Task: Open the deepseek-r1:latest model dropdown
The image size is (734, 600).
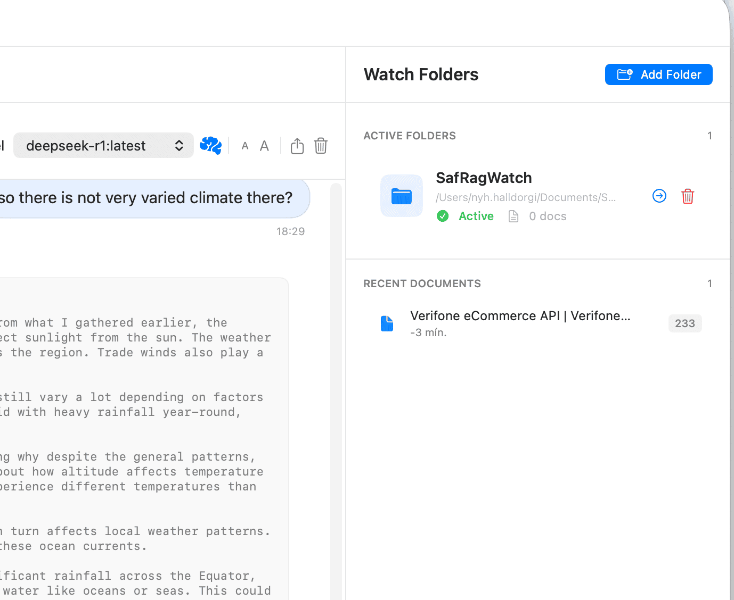Action: (103, 145)
